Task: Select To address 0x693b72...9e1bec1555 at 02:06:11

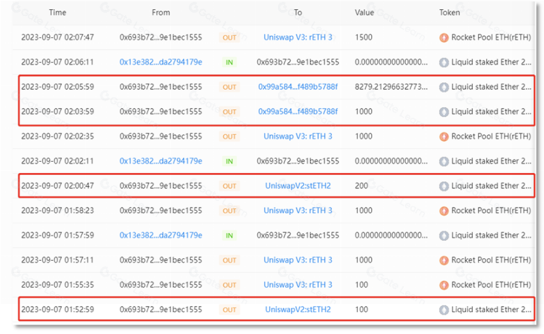Action: pos(298,62)
